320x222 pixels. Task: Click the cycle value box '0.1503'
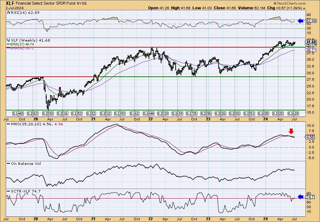point(235,113)
